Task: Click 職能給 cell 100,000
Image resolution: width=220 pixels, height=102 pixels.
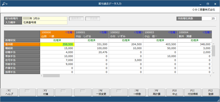Action: click(x=92, y=48)
